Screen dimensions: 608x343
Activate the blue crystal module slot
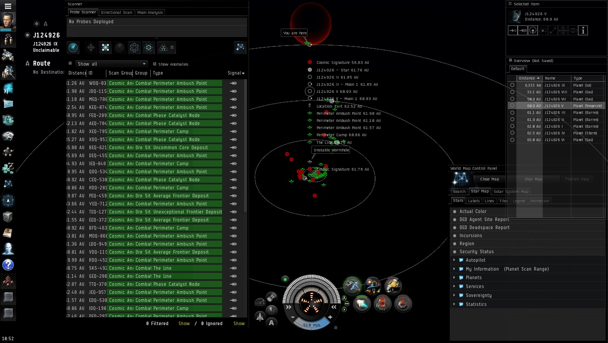point(362,304)
